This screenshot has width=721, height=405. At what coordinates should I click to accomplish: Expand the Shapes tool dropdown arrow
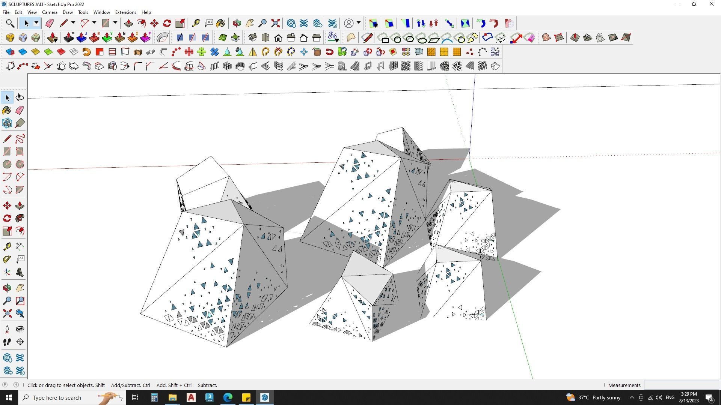115,23
